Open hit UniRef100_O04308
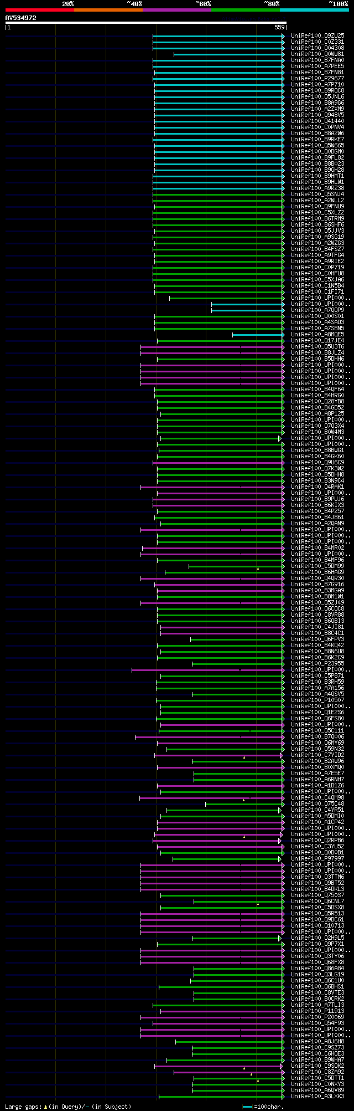Image resolution: width=354 pixels, height=1111 pixels. click(x=317, y=48)
